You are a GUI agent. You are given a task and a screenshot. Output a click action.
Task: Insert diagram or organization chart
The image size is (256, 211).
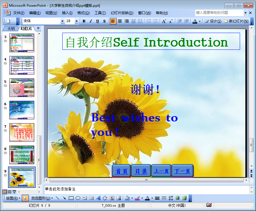pos(105,198)
